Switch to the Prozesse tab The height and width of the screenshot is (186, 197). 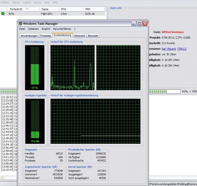tap(45, 36)
